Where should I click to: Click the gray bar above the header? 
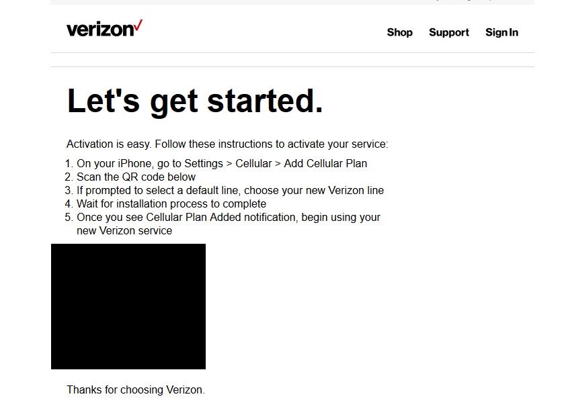pos(292,2)
